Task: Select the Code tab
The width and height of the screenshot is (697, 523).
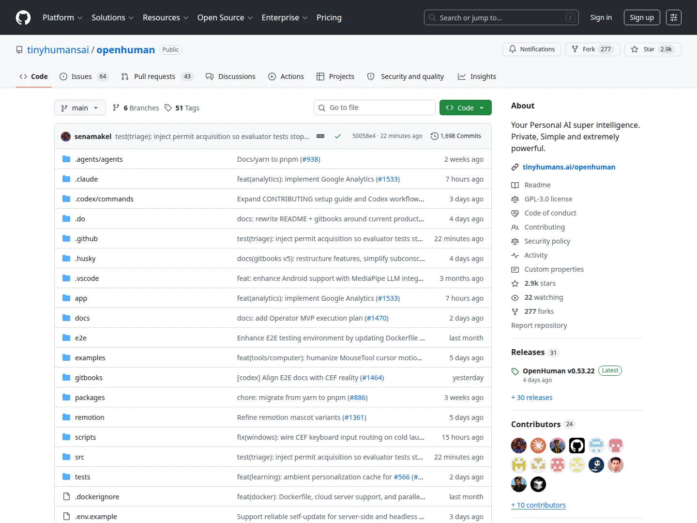Action: tap(33, 77)
